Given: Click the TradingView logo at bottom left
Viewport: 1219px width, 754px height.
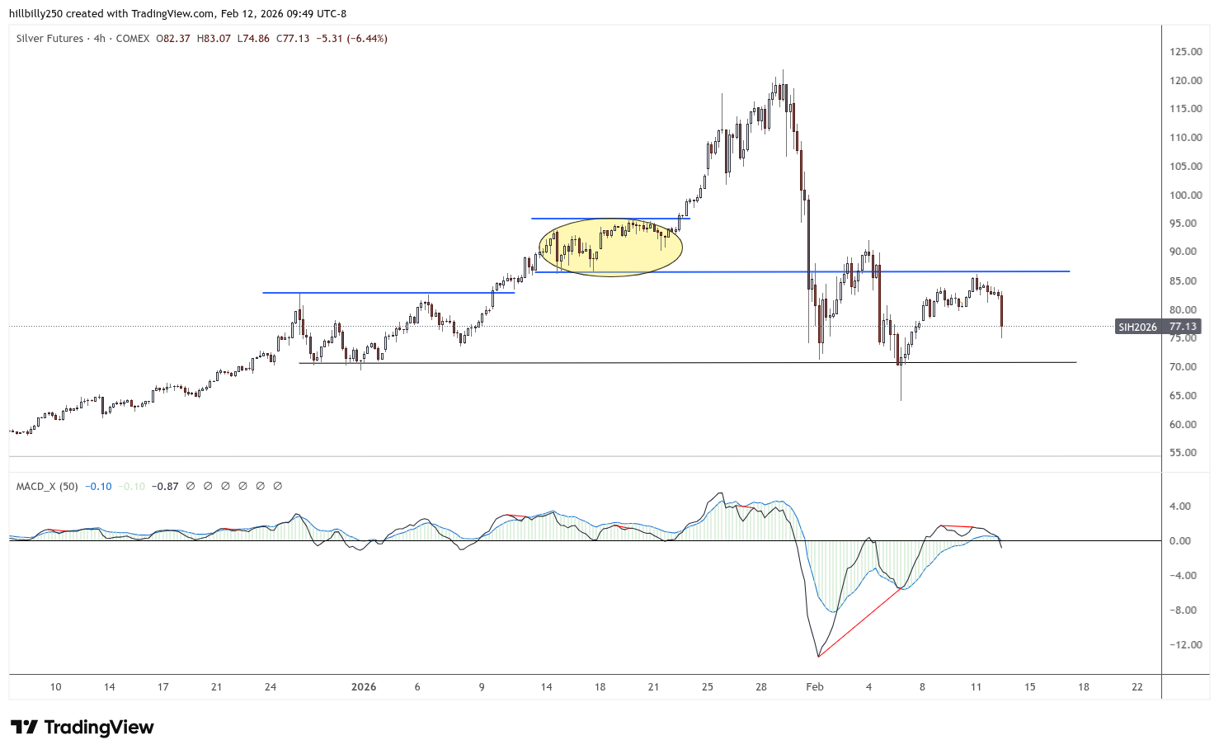Looking at the screenshot, I should [x=82, y=727].
